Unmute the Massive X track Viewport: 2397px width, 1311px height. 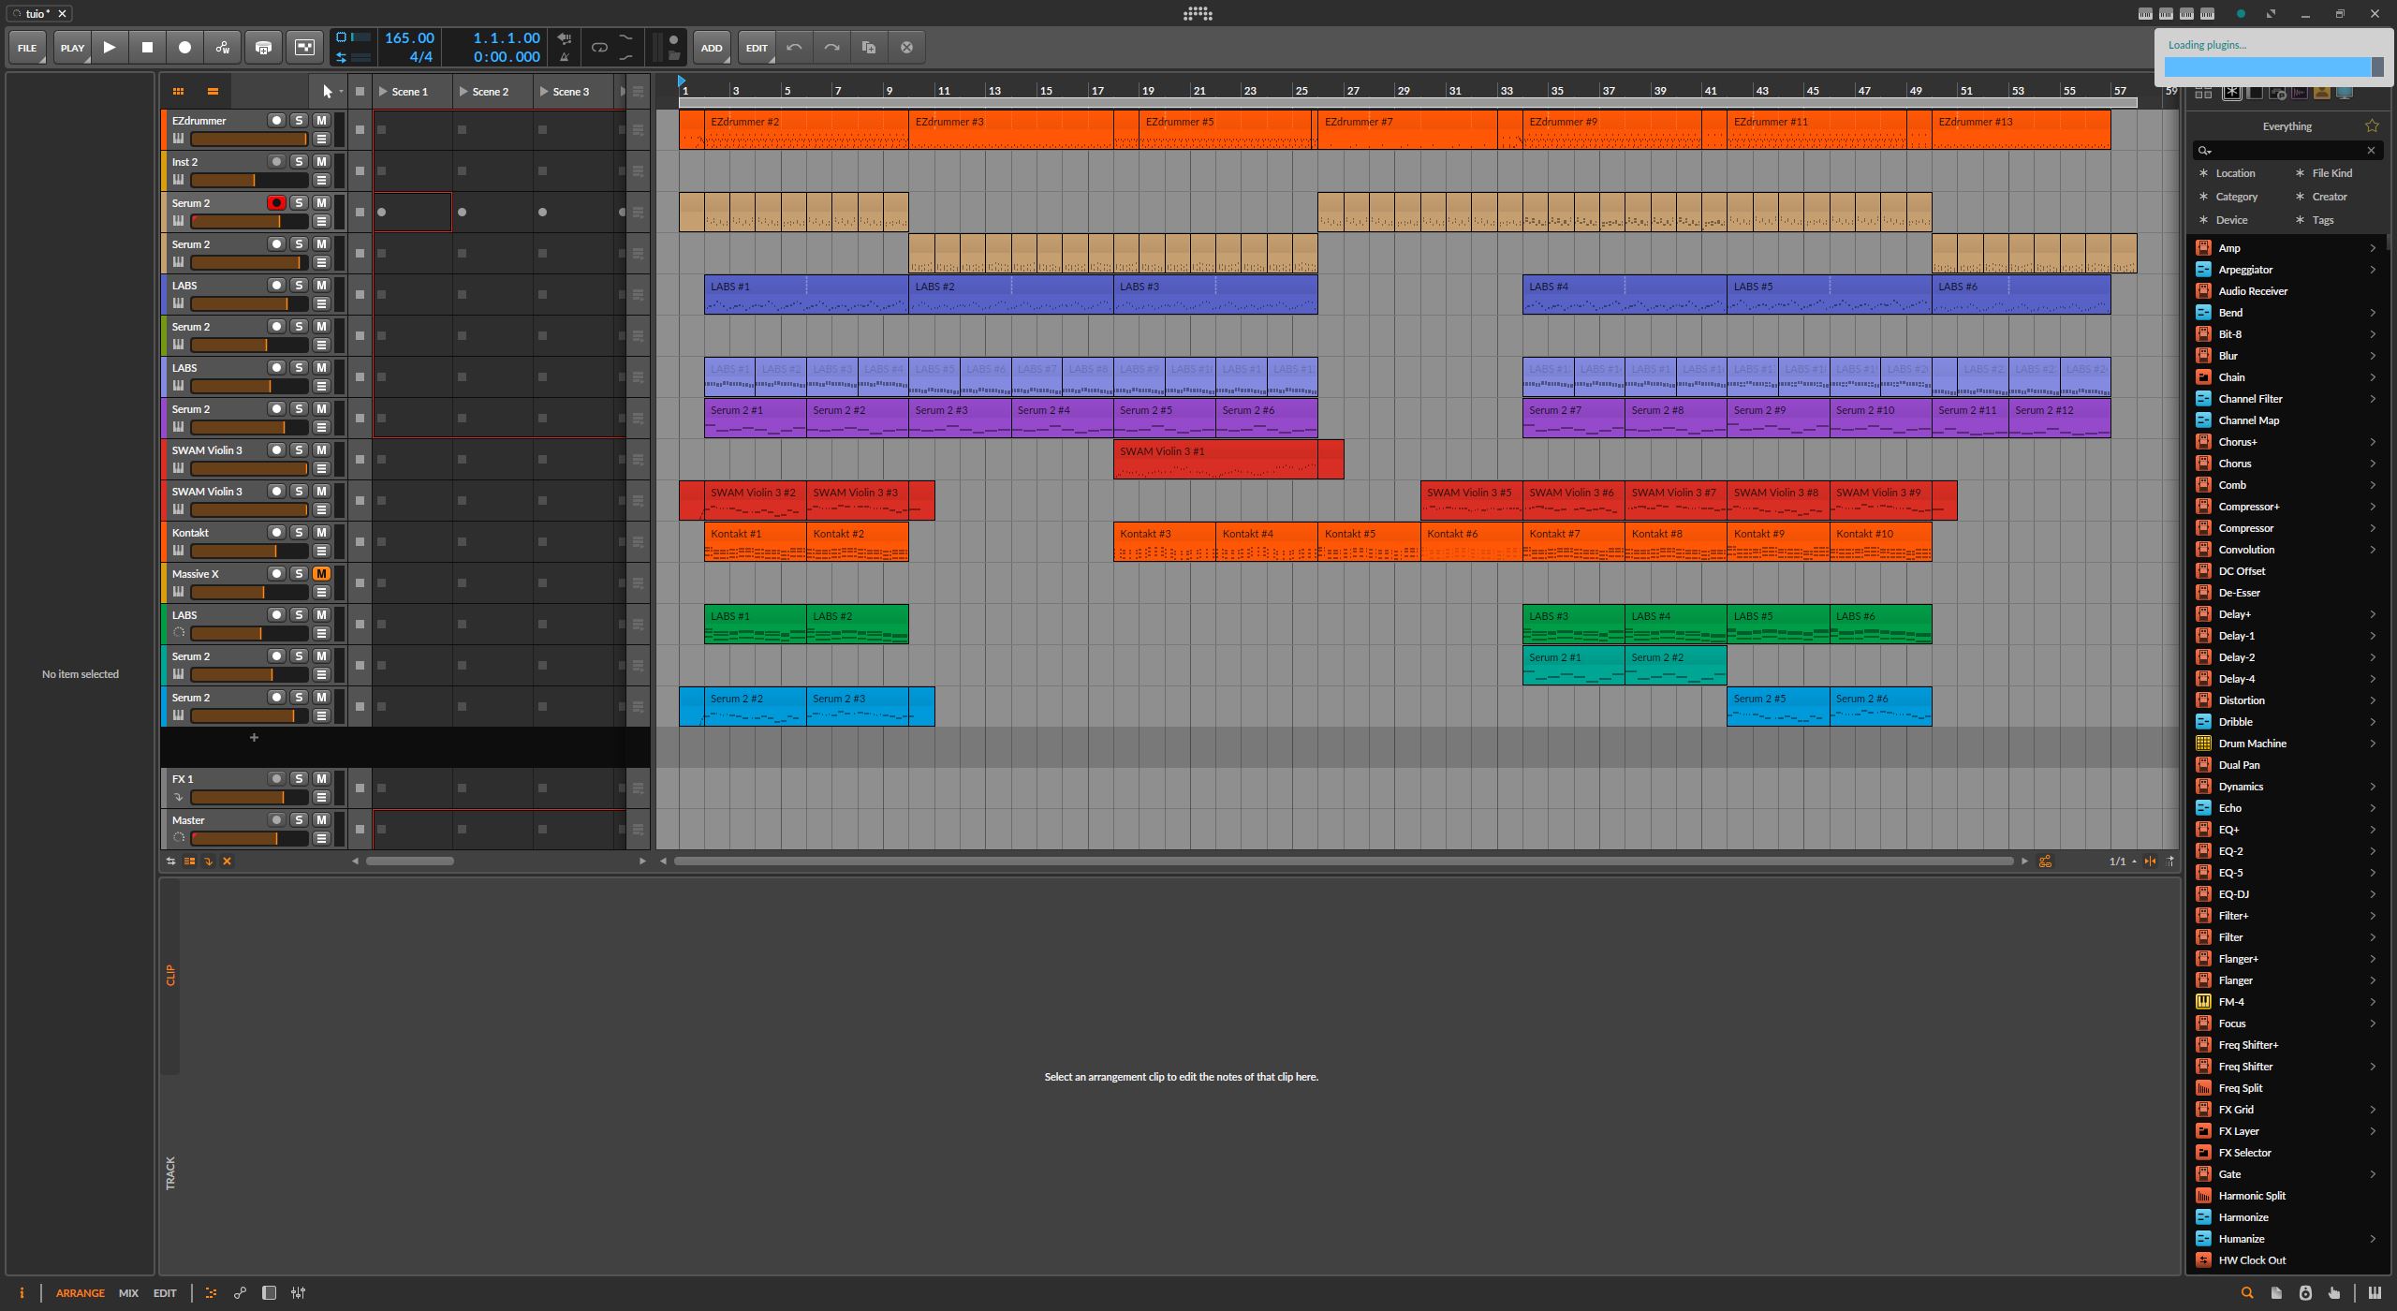[x=321, y=574]
